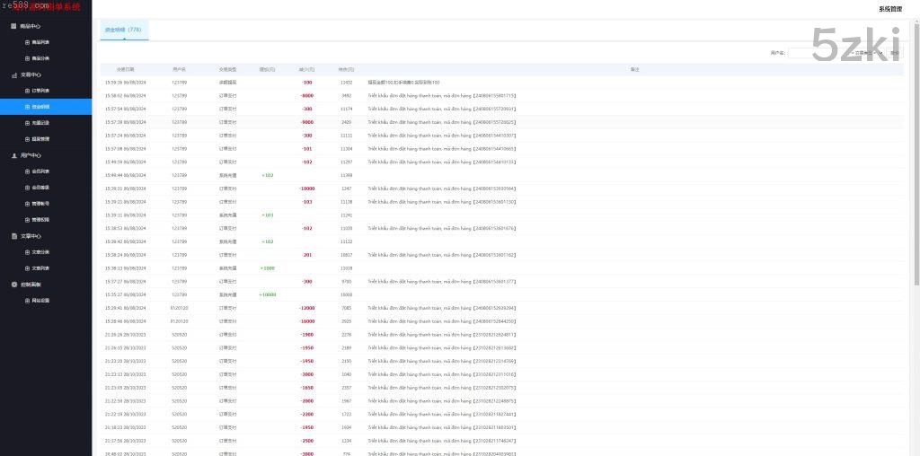Click the 用户中心 person icon in sidebar
The image size is (920, 456).
pyautogui.click(x=13, y=155)
